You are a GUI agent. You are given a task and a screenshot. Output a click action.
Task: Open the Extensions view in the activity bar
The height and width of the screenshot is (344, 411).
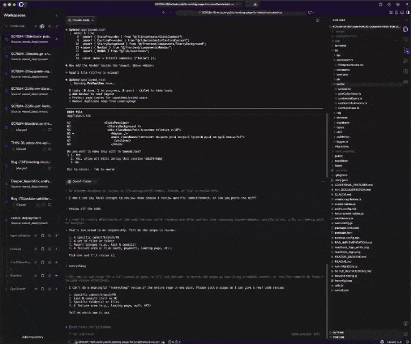[406, 71]
